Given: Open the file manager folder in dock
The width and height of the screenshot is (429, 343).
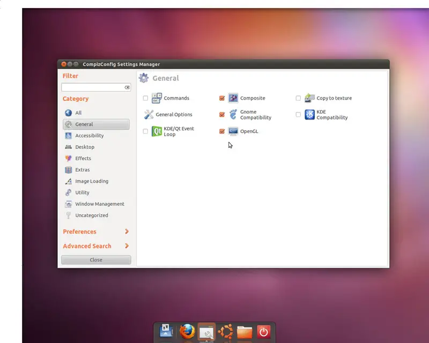Looking at the screenshot, I should (x=245, y=332).
